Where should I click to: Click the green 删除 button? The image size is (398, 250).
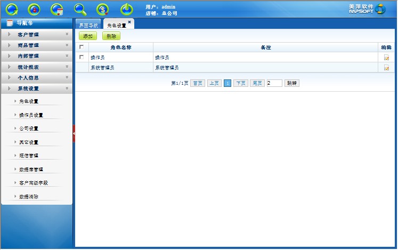111,36
